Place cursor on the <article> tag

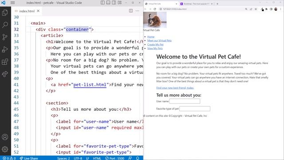click(52, 36)
